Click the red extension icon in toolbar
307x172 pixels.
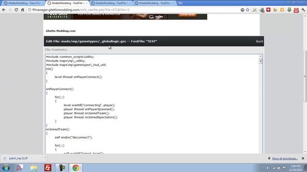(268, 10)
